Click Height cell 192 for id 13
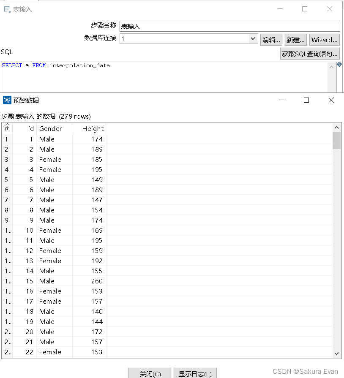The image size is (344, 378). click(89, 261)
